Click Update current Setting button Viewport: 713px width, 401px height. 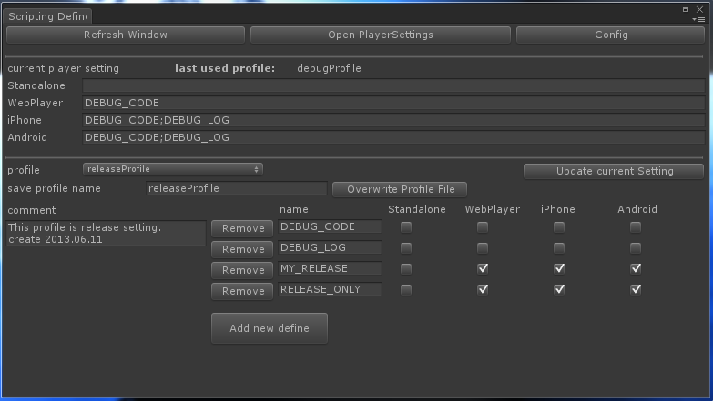(614, 171)
